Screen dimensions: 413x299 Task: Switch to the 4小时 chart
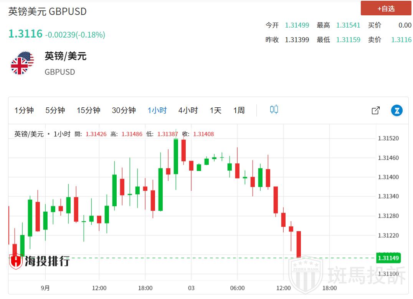(188, 110)
